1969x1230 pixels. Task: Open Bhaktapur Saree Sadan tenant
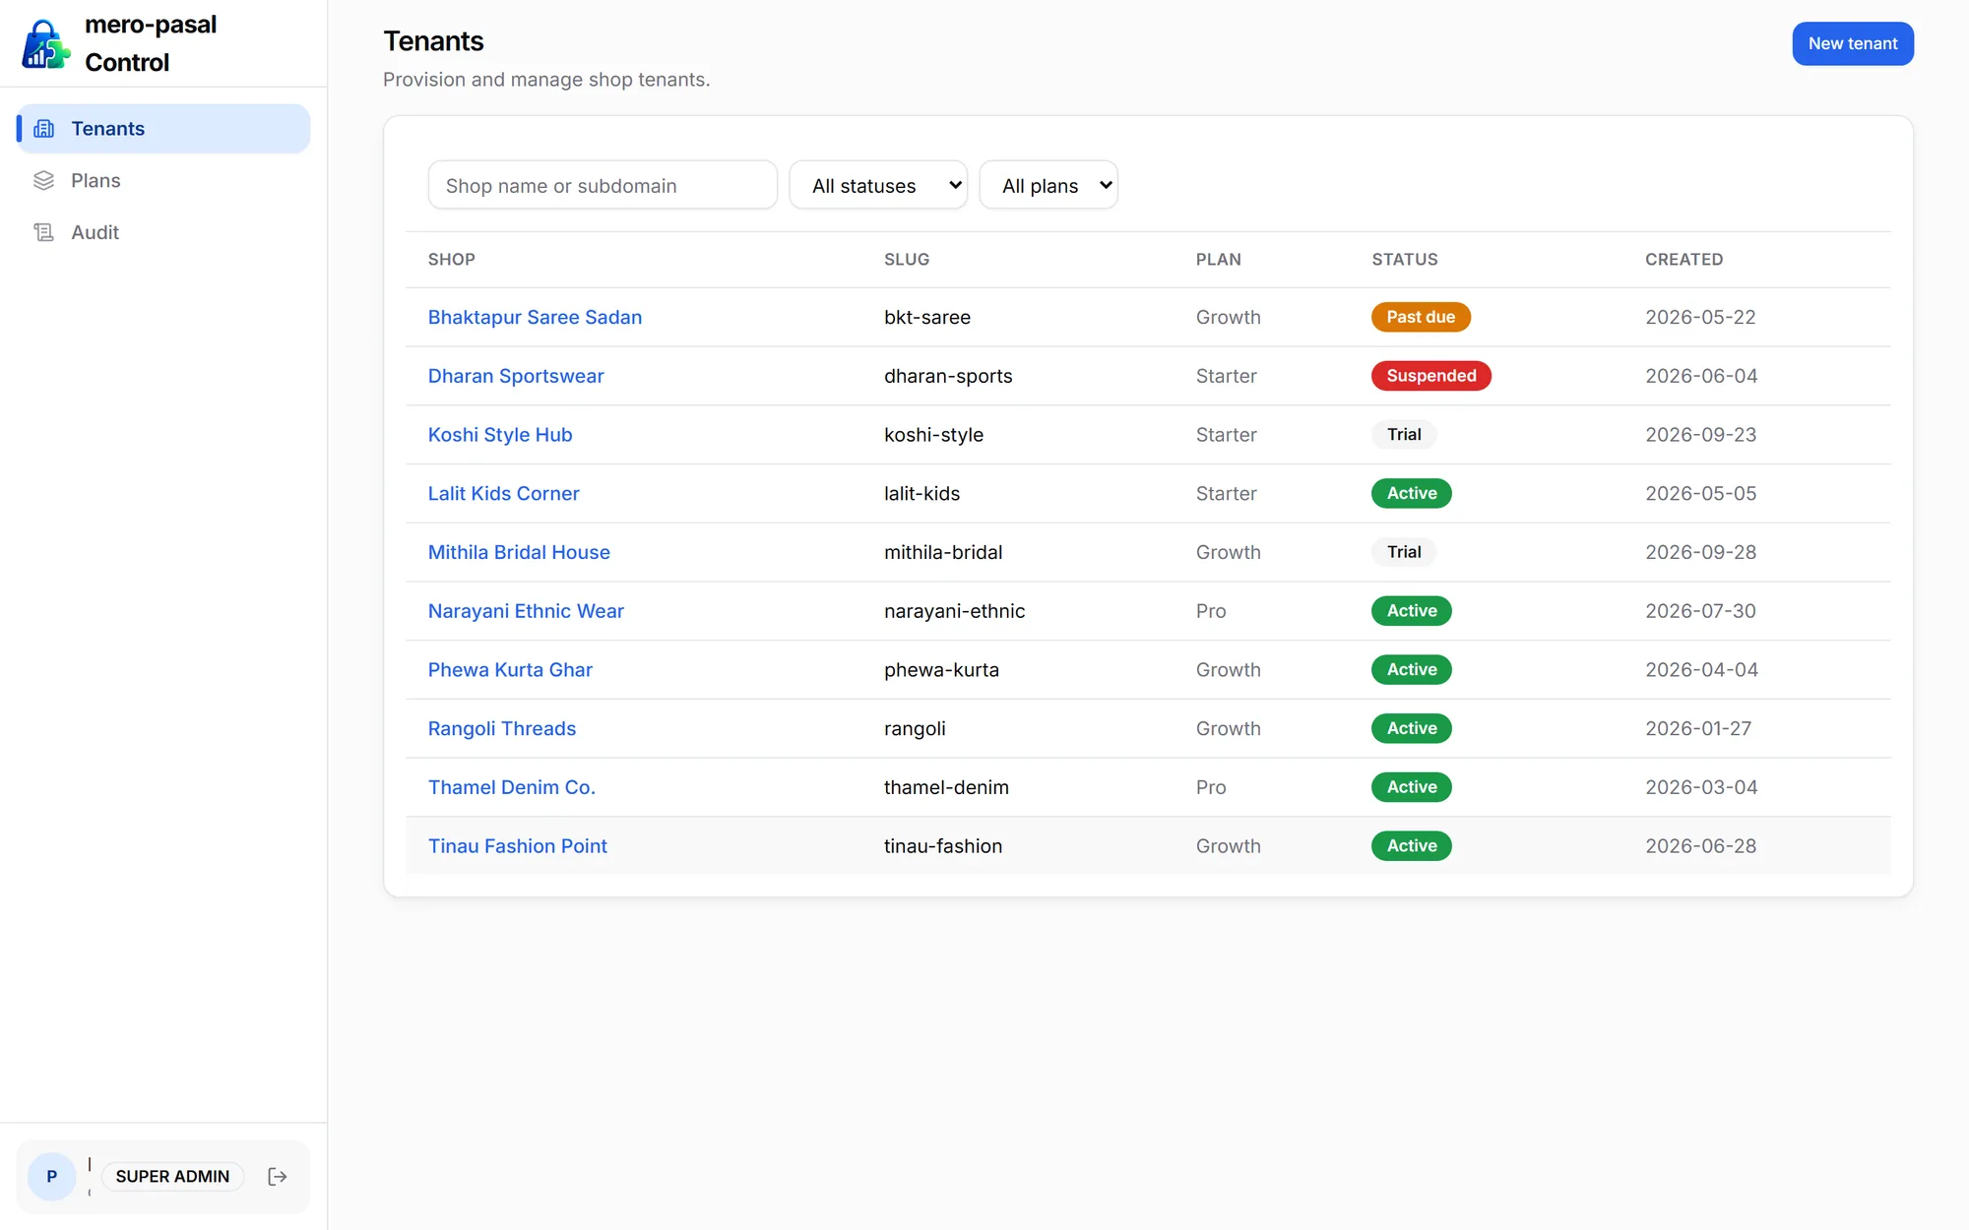pos(535,318)
